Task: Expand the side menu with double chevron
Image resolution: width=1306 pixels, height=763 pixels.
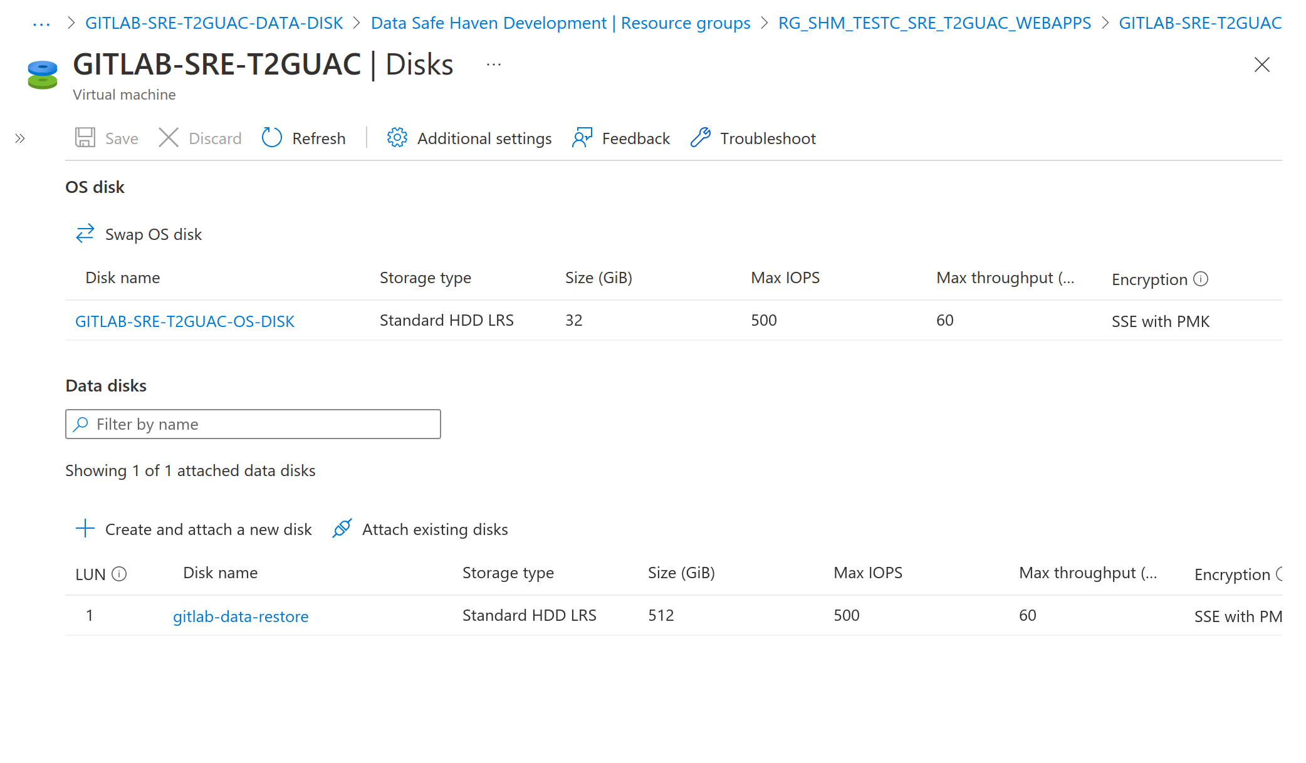Action: (20, 138)
